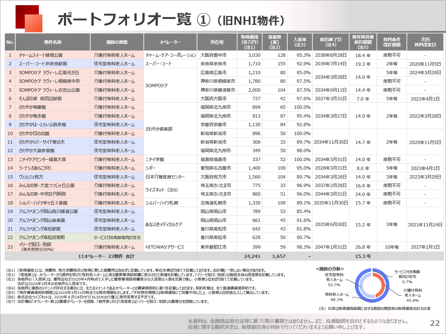
Task: Click property name アルファリビング高松百間町
Action: pyautogui.click(x=42, y=237)
